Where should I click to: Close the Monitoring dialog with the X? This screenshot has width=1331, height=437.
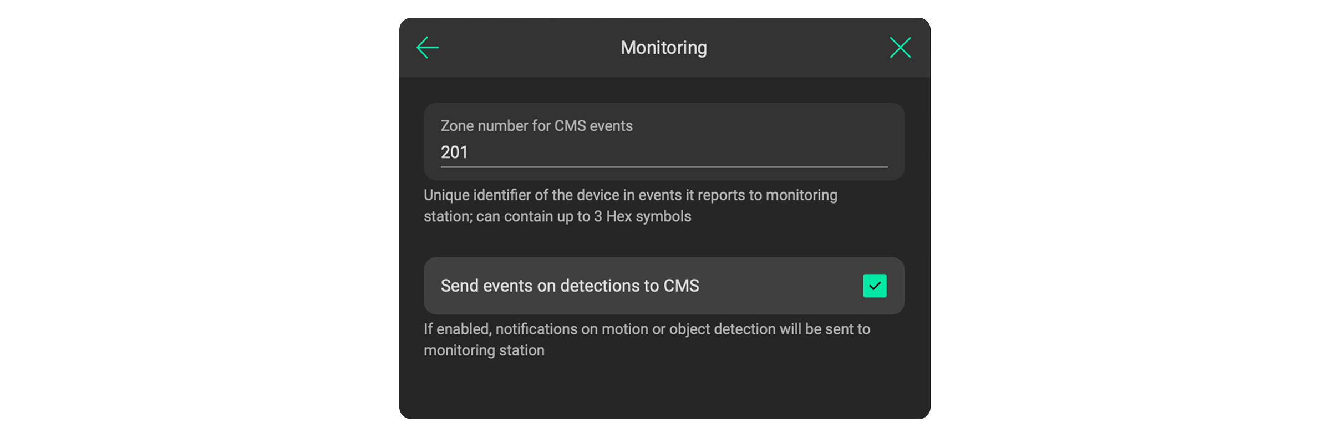coord(900,48)
